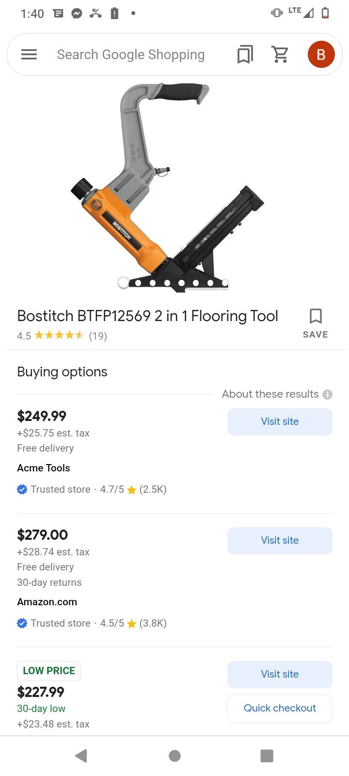The image size is (349, 776).
Task: Tap the Android back navigation button
Action: tap(81, 755)
